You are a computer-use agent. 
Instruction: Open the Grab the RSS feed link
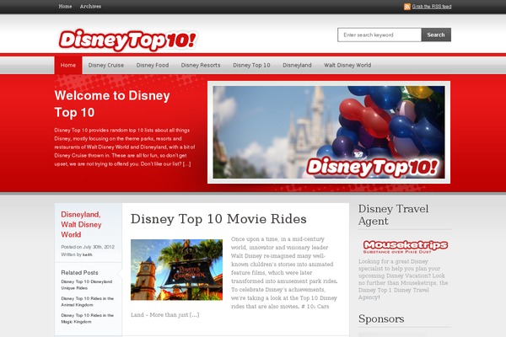click(x=432, y=7)
